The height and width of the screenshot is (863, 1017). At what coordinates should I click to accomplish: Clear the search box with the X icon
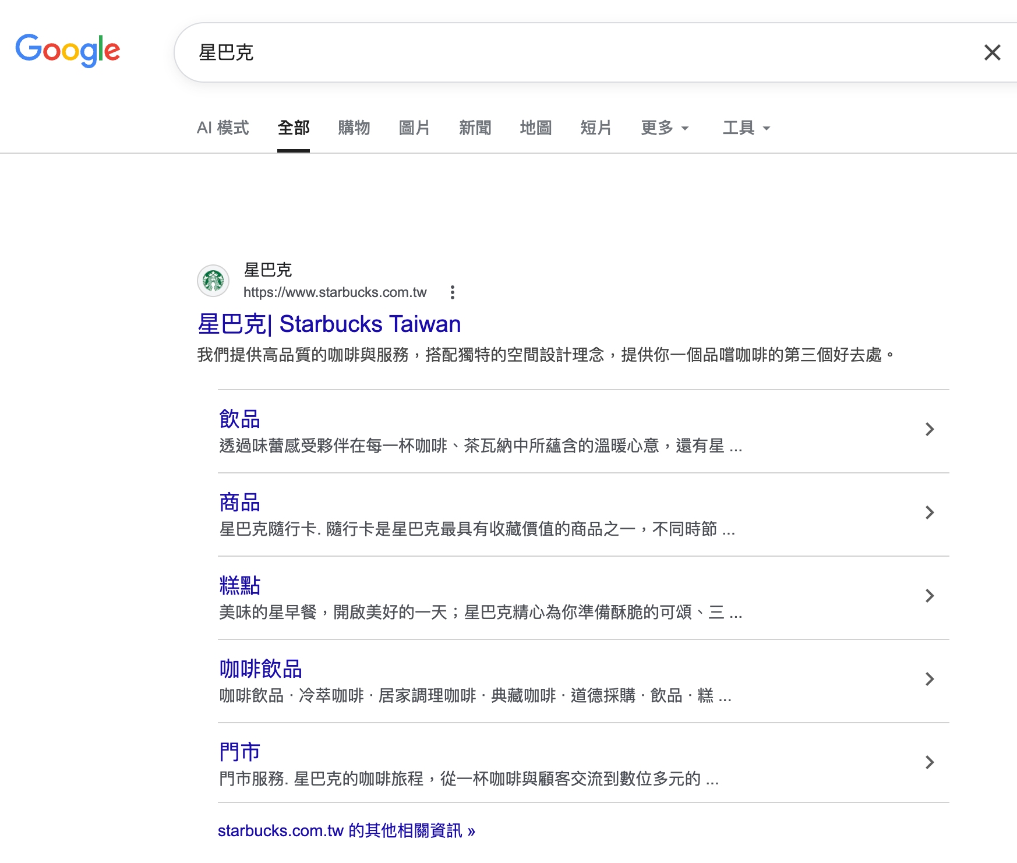coord(991,52)
